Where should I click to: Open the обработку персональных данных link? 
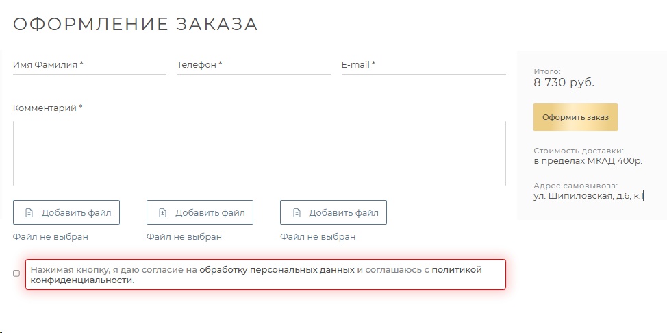point(277,269)
